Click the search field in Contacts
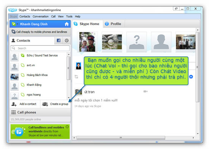Image resolution: width=209 pixels, height=149 pixels. click(40, 48)
